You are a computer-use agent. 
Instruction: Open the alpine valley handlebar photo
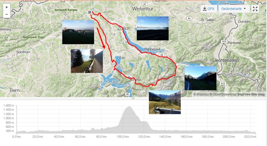pyautogui.click(x=165, y=102)
